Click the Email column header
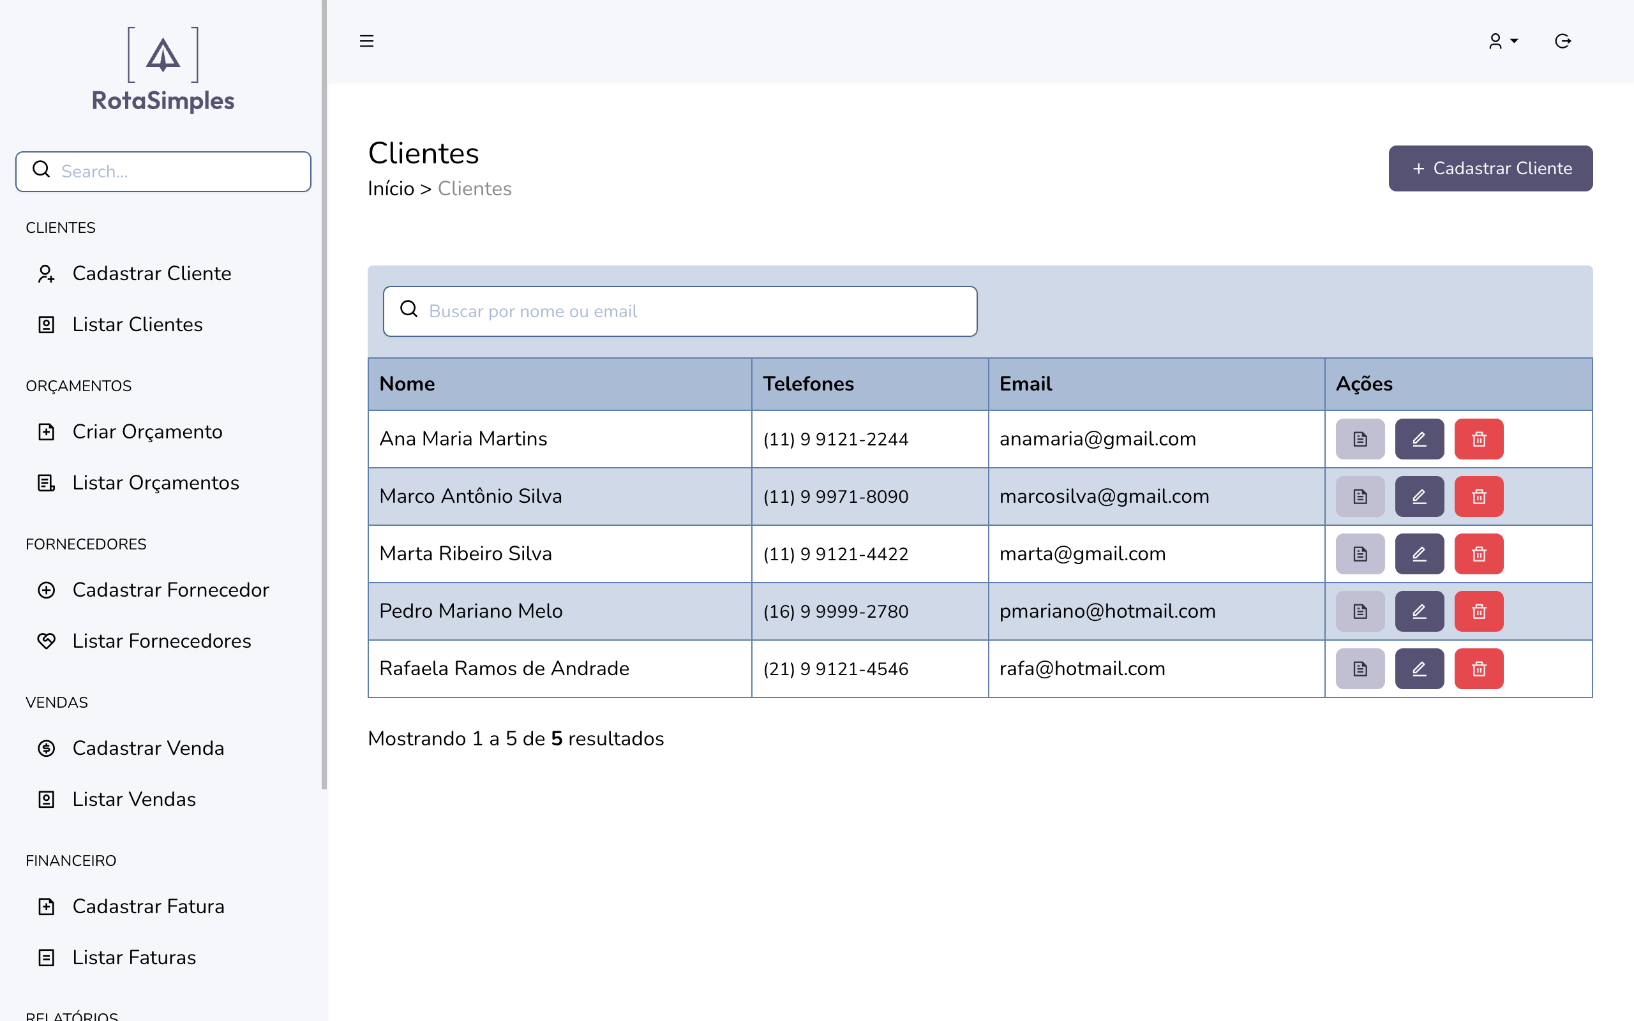1634x1021 pixels. tap(1156, 384)
